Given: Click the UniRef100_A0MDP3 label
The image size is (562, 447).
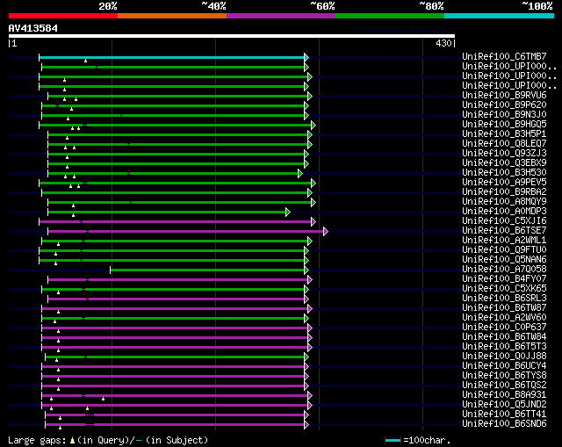Looking at the screenshot, I should pos(504,212).
